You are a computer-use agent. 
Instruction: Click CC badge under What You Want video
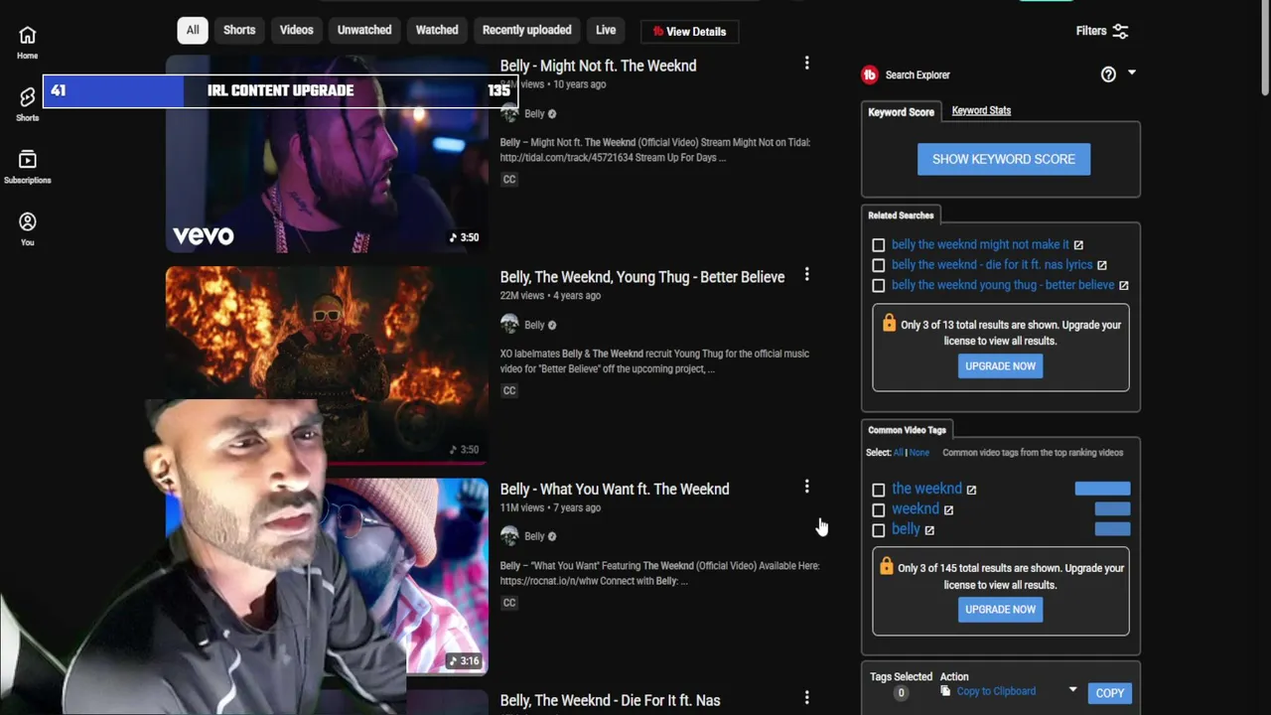(x=509, y=602)
